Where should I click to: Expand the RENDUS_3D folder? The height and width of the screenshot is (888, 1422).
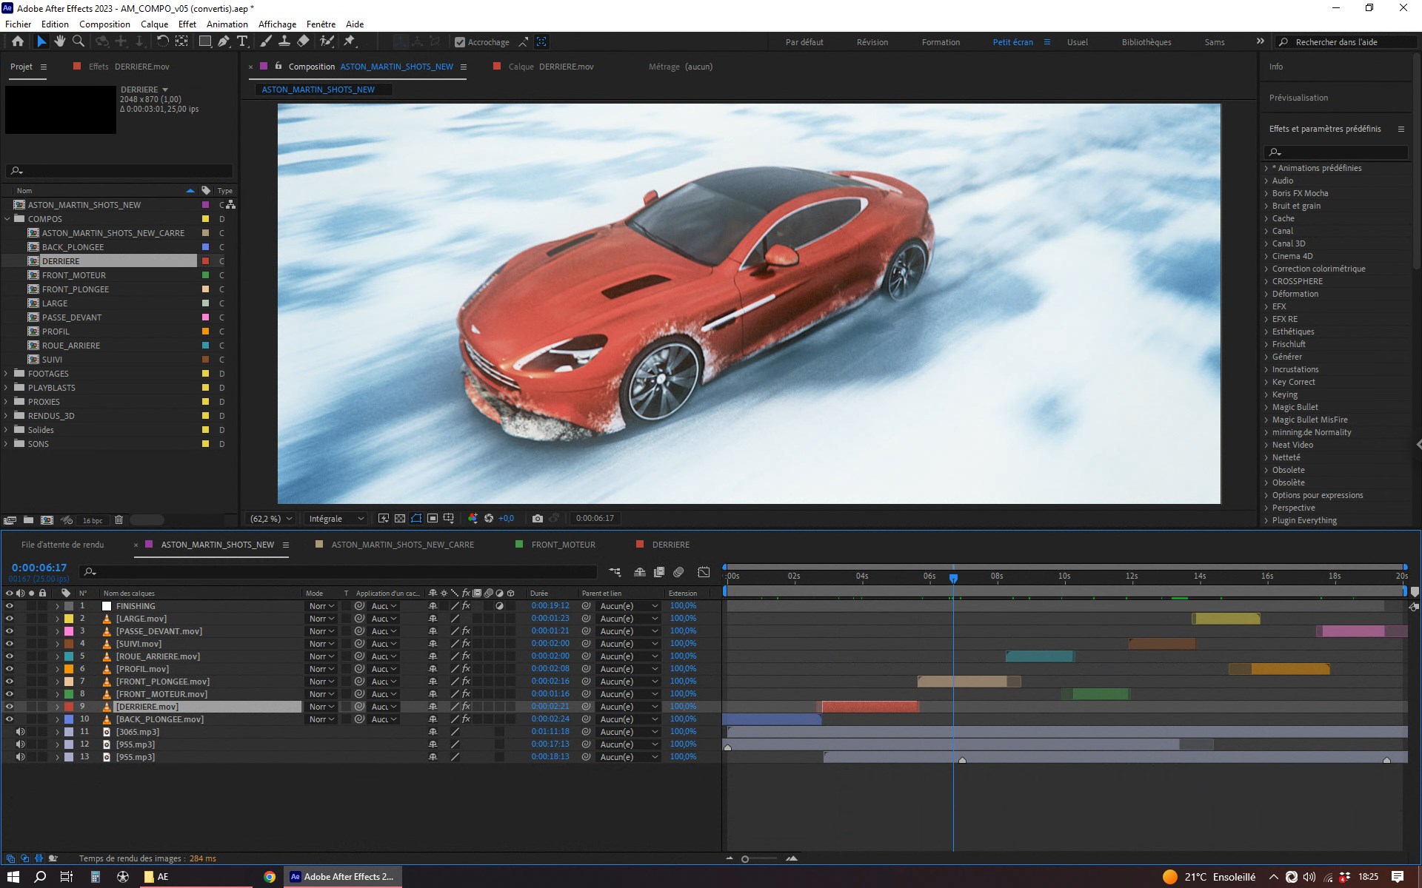(x=7, y=416)
